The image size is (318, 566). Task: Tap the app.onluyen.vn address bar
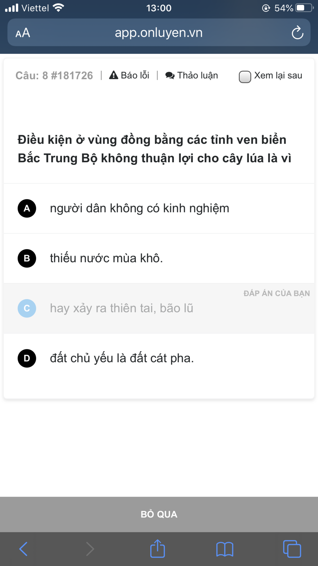(x=159, y=32)
